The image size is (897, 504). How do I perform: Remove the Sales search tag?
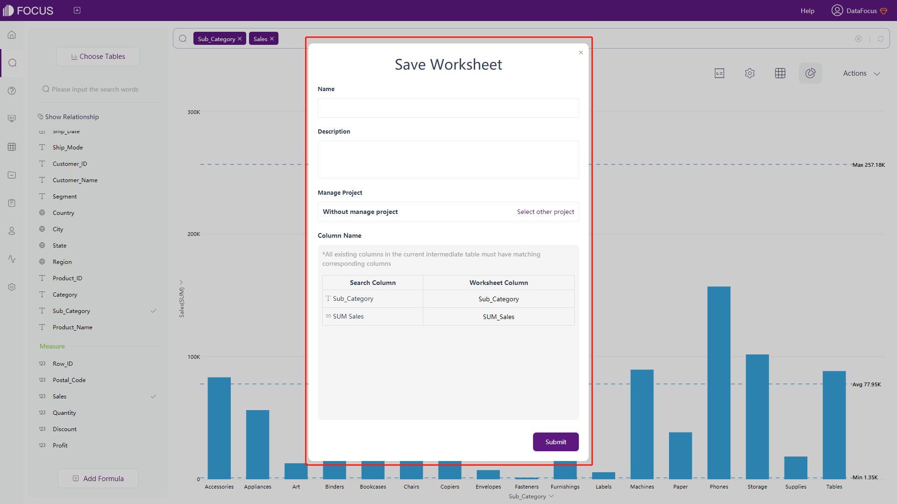coord(272,39)
